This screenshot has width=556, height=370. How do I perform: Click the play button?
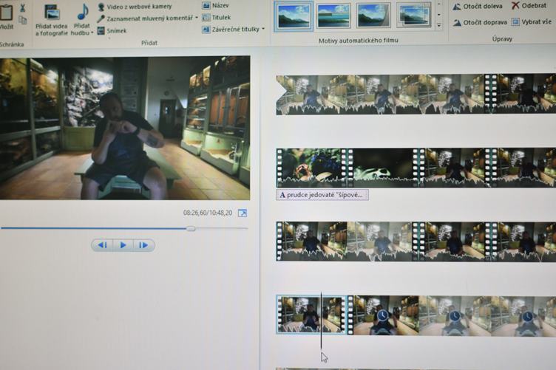coord(123,245)
